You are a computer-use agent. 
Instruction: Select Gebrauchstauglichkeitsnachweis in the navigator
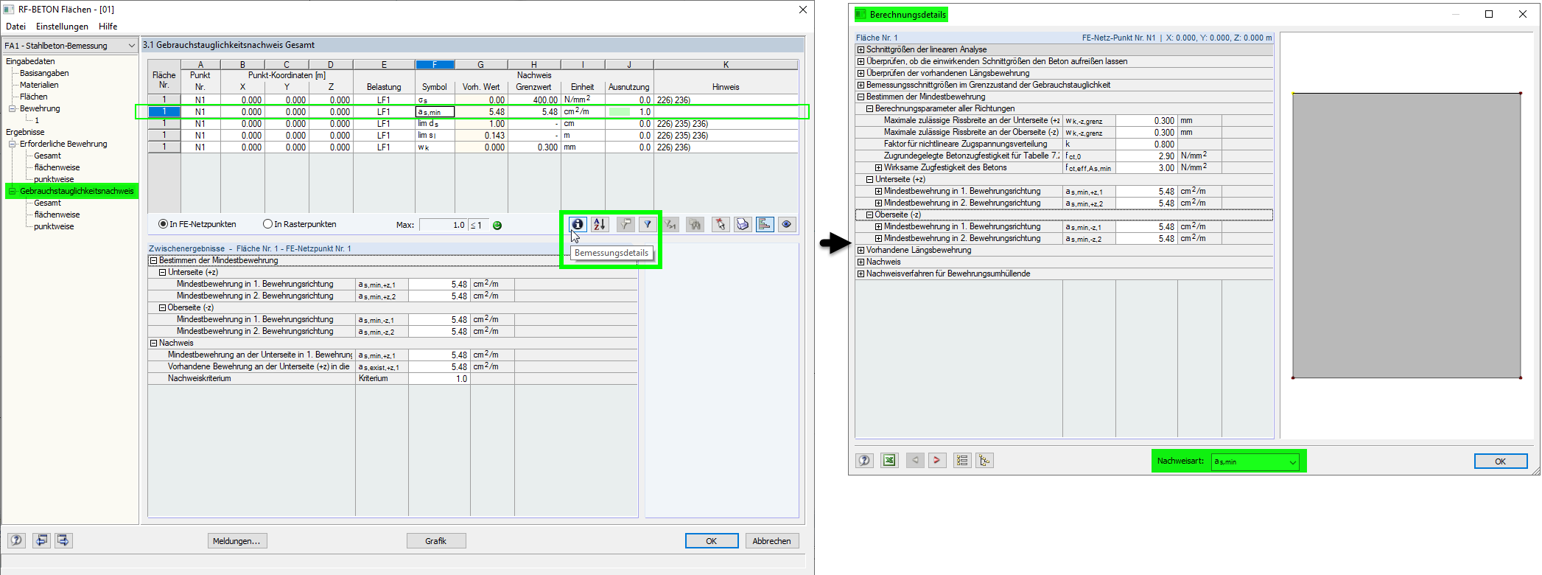[x=77, y=191]
